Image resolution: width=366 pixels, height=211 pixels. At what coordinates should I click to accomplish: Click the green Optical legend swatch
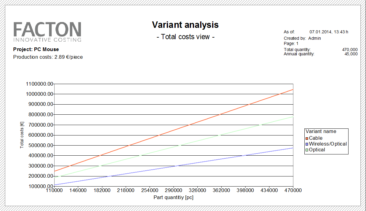click(x=307, y=150)
